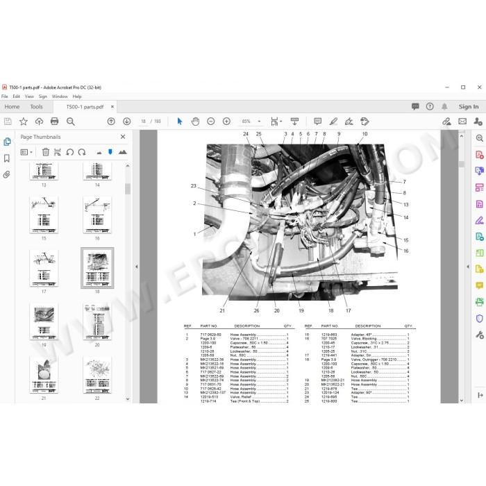
Task: Open the View menu
Action: 29,97
